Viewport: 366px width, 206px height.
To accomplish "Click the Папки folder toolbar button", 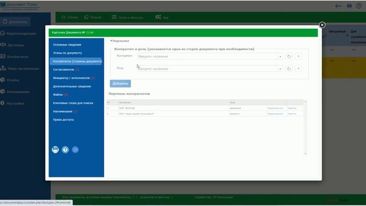I will coord(70,17).
